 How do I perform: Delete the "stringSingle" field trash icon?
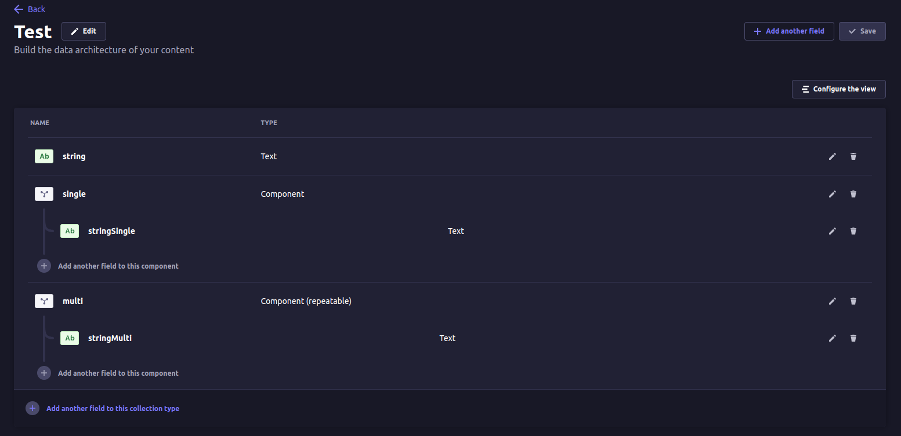[853, 230]
